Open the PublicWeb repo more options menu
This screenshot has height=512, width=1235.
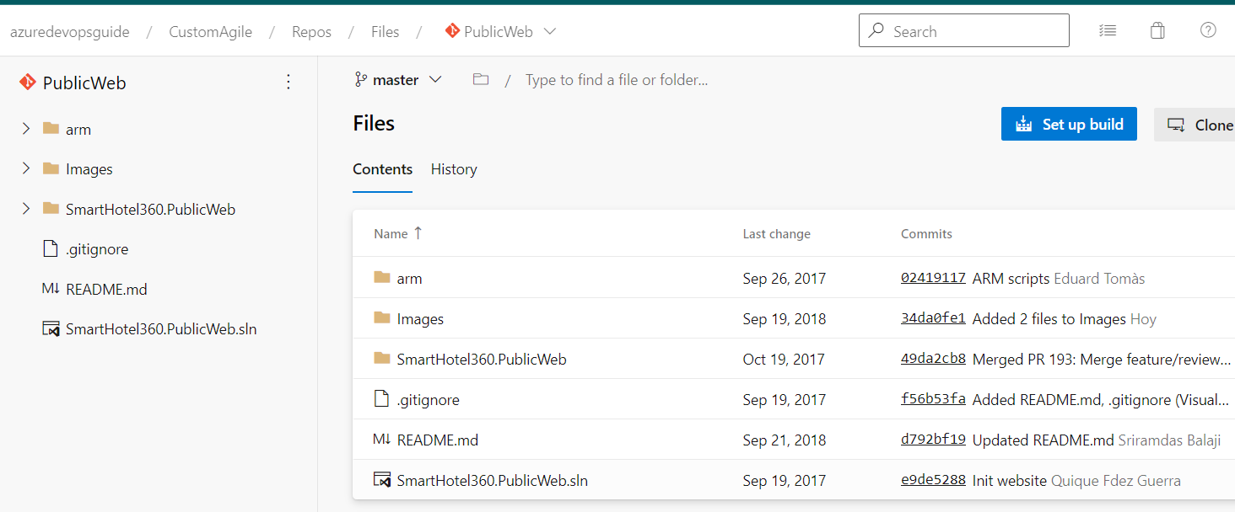pos(289,82)
